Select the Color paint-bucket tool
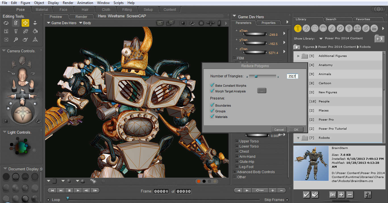 [36, 31]
